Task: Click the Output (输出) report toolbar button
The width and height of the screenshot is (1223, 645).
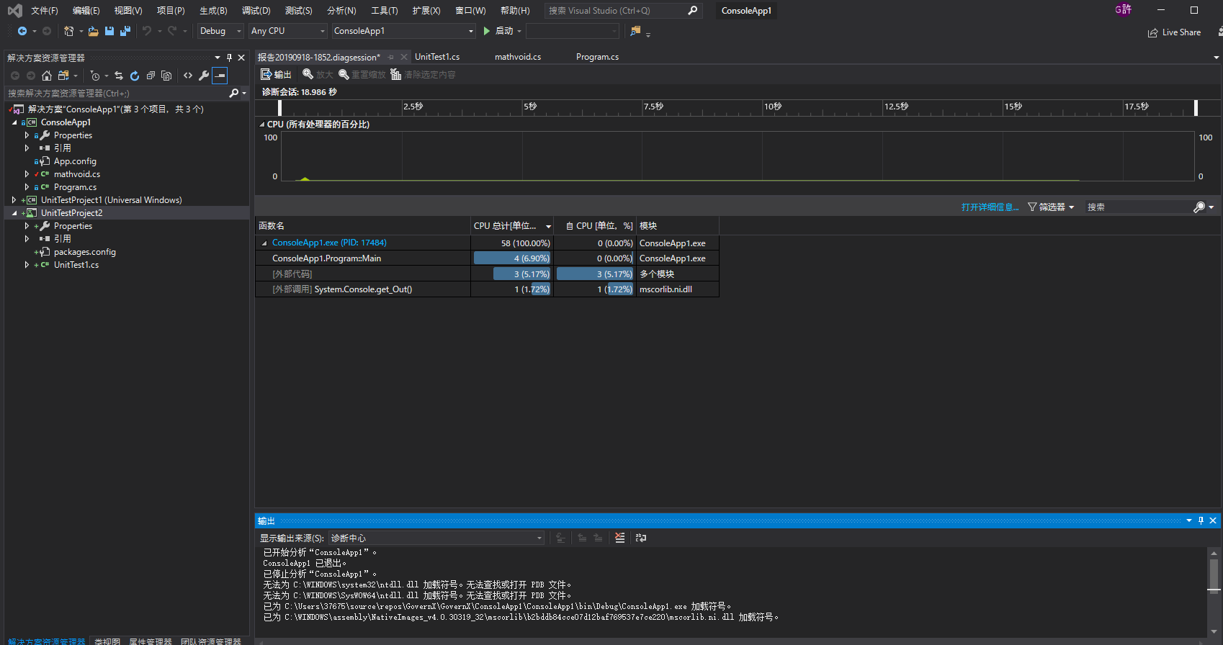Action: (x=276, y=75)
